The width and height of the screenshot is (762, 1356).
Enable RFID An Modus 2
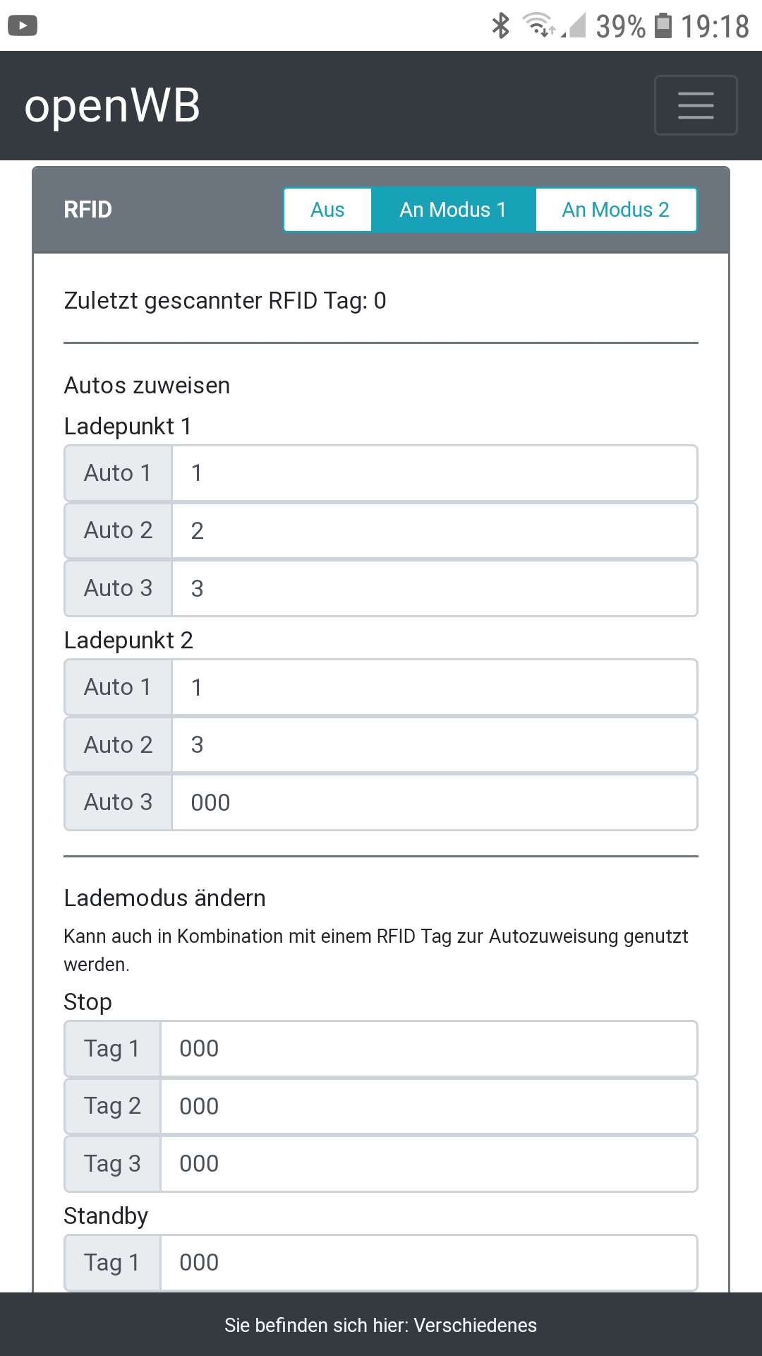tap(615, 210)
